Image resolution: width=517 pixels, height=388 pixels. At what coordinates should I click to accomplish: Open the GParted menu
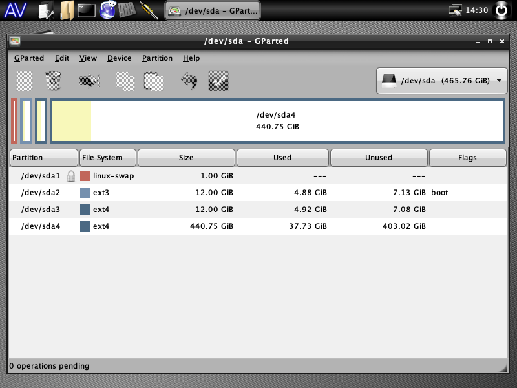(28, 58)
